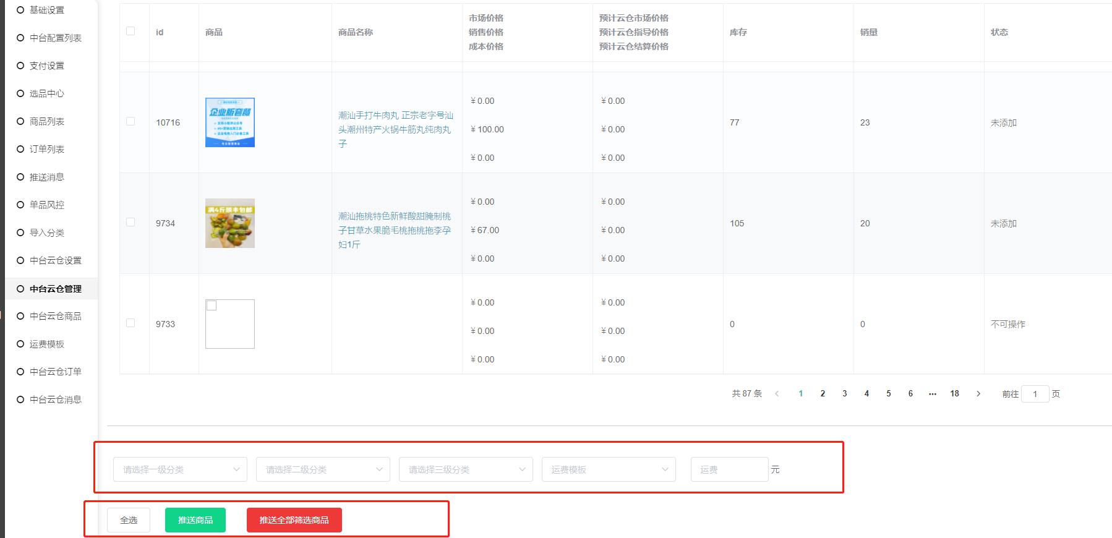Tick the checkbox for product 10716
The height and width of the screenshot is (538, 1112).
(x=130, y=122)
